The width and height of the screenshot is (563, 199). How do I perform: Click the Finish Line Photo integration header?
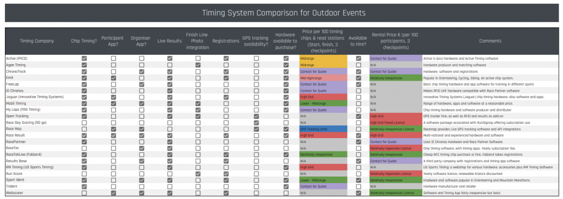pos(197,41)
